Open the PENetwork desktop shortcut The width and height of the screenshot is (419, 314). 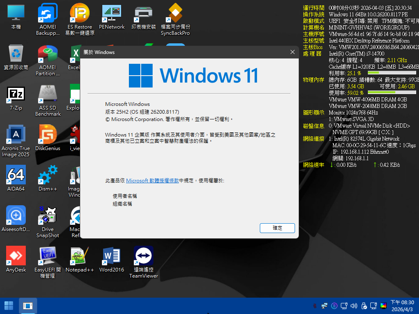[112, 14]
